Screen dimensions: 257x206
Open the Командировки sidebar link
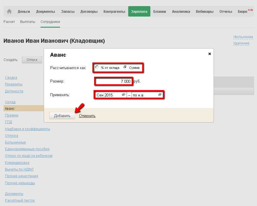pyautogui.click(x=17, y=162)
